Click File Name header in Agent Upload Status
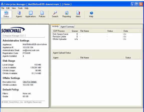This screenshot has height=112, width=144. (x=101, y=58)
